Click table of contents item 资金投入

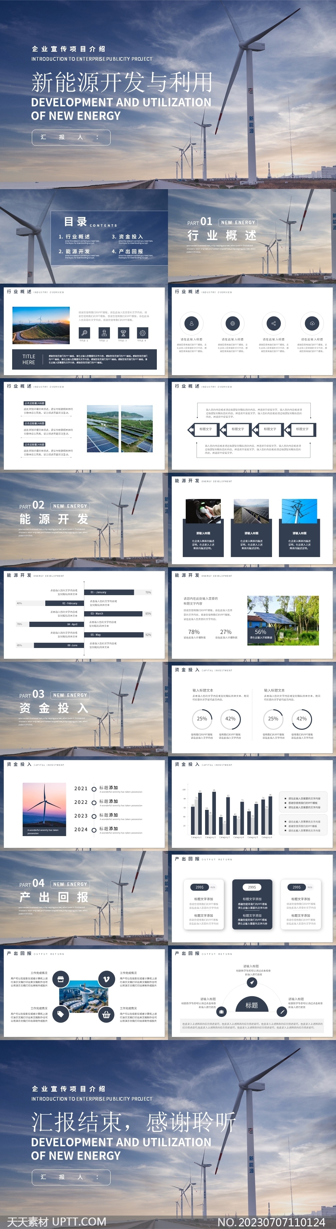[127, 237]
